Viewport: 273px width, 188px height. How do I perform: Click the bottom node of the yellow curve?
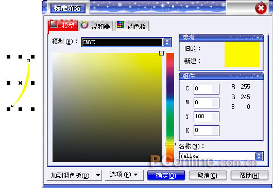(12, 106)
